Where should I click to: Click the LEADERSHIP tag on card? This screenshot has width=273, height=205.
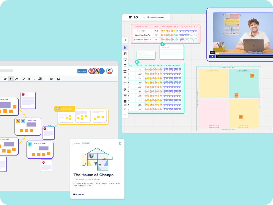[86, 144]
